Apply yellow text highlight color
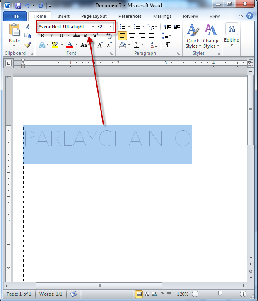This screenshot has width=258, height=301. point(55,45)
